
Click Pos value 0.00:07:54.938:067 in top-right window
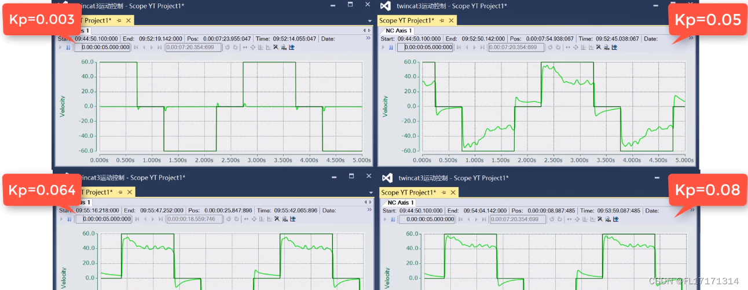[x=550, y=39]
